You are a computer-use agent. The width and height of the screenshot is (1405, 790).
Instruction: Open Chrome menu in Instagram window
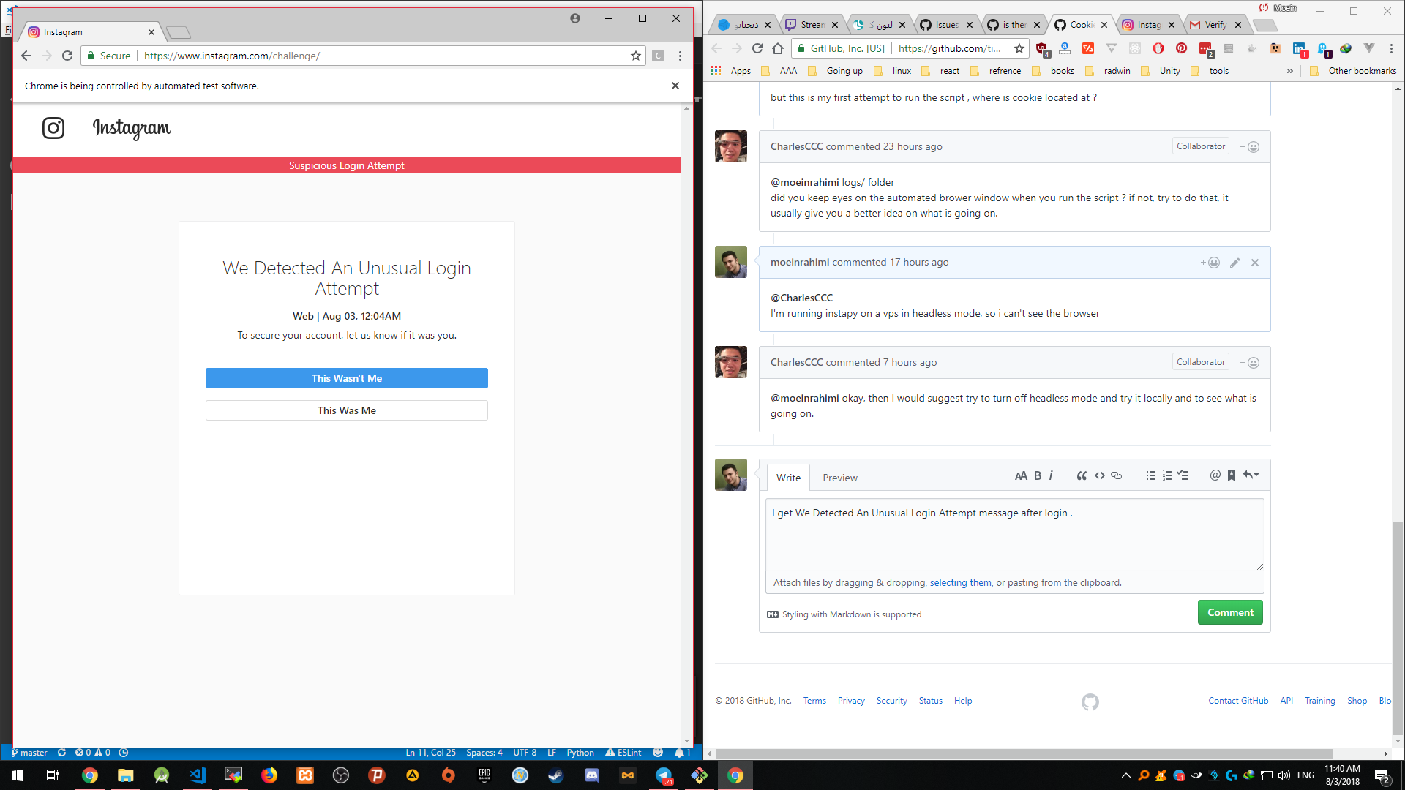pos(680,56)
